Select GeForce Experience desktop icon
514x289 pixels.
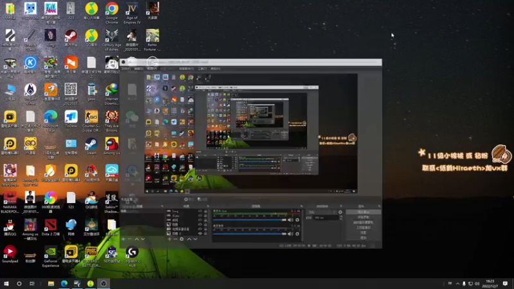click(51, 256)
